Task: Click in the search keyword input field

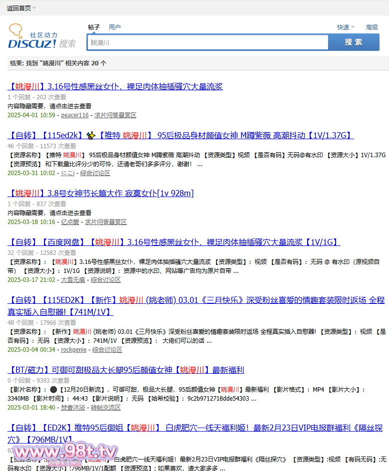Action: click(207, 42)
